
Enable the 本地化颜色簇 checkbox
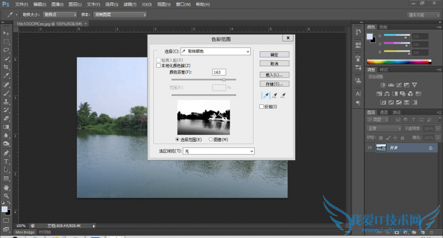(158, 65)
